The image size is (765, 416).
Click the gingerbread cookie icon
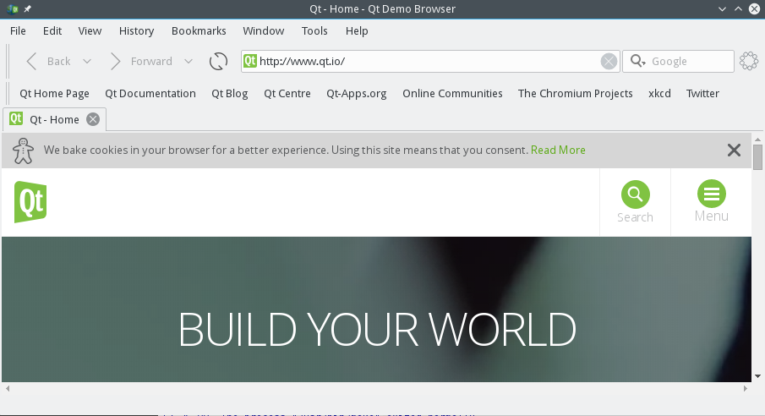point(23,151)
